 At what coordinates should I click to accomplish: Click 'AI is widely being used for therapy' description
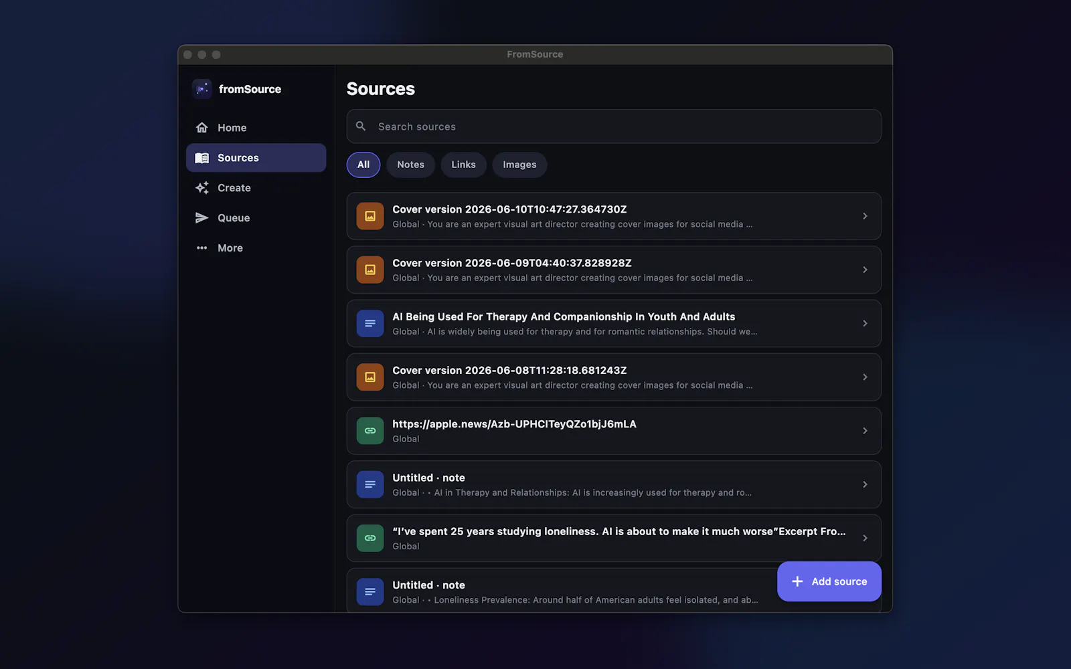pyautogui.click(x=592, y=332)
